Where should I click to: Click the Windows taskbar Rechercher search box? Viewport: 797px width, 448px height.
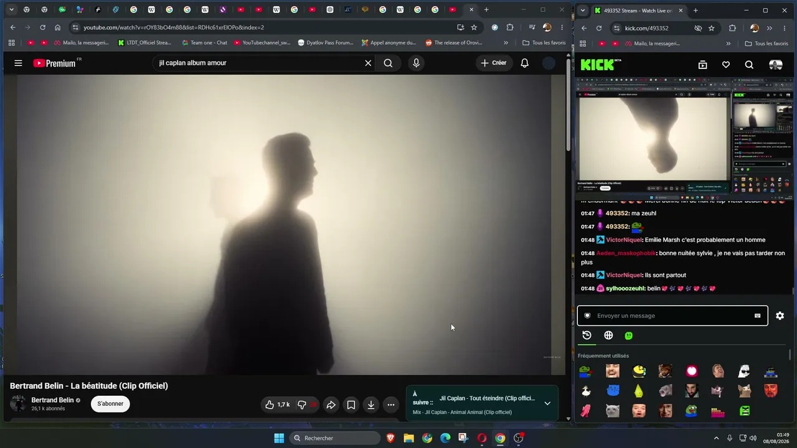click(x=336, y=438)
